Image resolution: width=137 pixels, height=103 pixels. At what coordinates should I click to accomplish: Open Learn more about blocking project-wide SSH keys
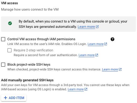(110, 69)
